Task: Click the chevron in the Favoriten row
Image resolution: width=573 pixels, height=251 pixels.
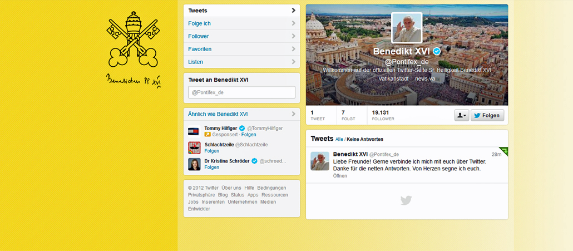Action: pos(293,49)
